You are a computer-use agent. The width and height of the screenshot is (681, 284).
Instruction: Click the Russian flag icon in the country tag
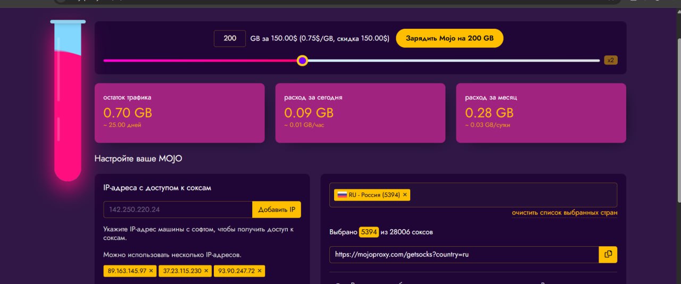point(342,195)
